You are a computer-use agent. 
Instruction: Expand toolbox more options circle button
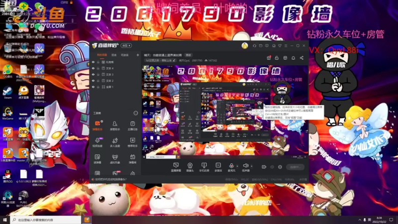[x=135, y=113]
